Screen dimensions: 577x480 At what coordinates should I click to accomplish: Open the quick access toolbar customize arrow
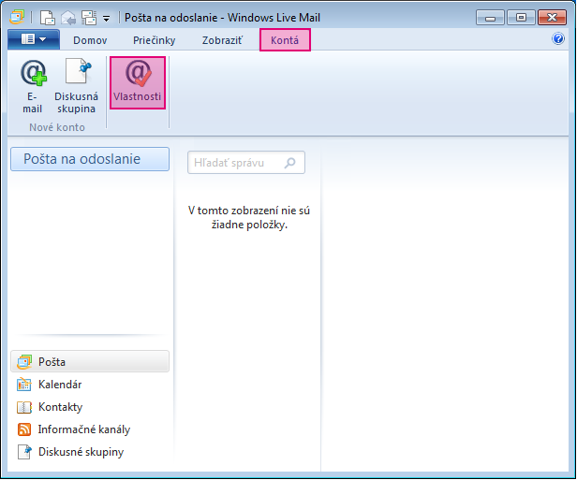[x=107, y=19]
